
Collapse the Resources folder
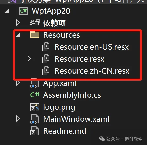(x=18, y=35)
